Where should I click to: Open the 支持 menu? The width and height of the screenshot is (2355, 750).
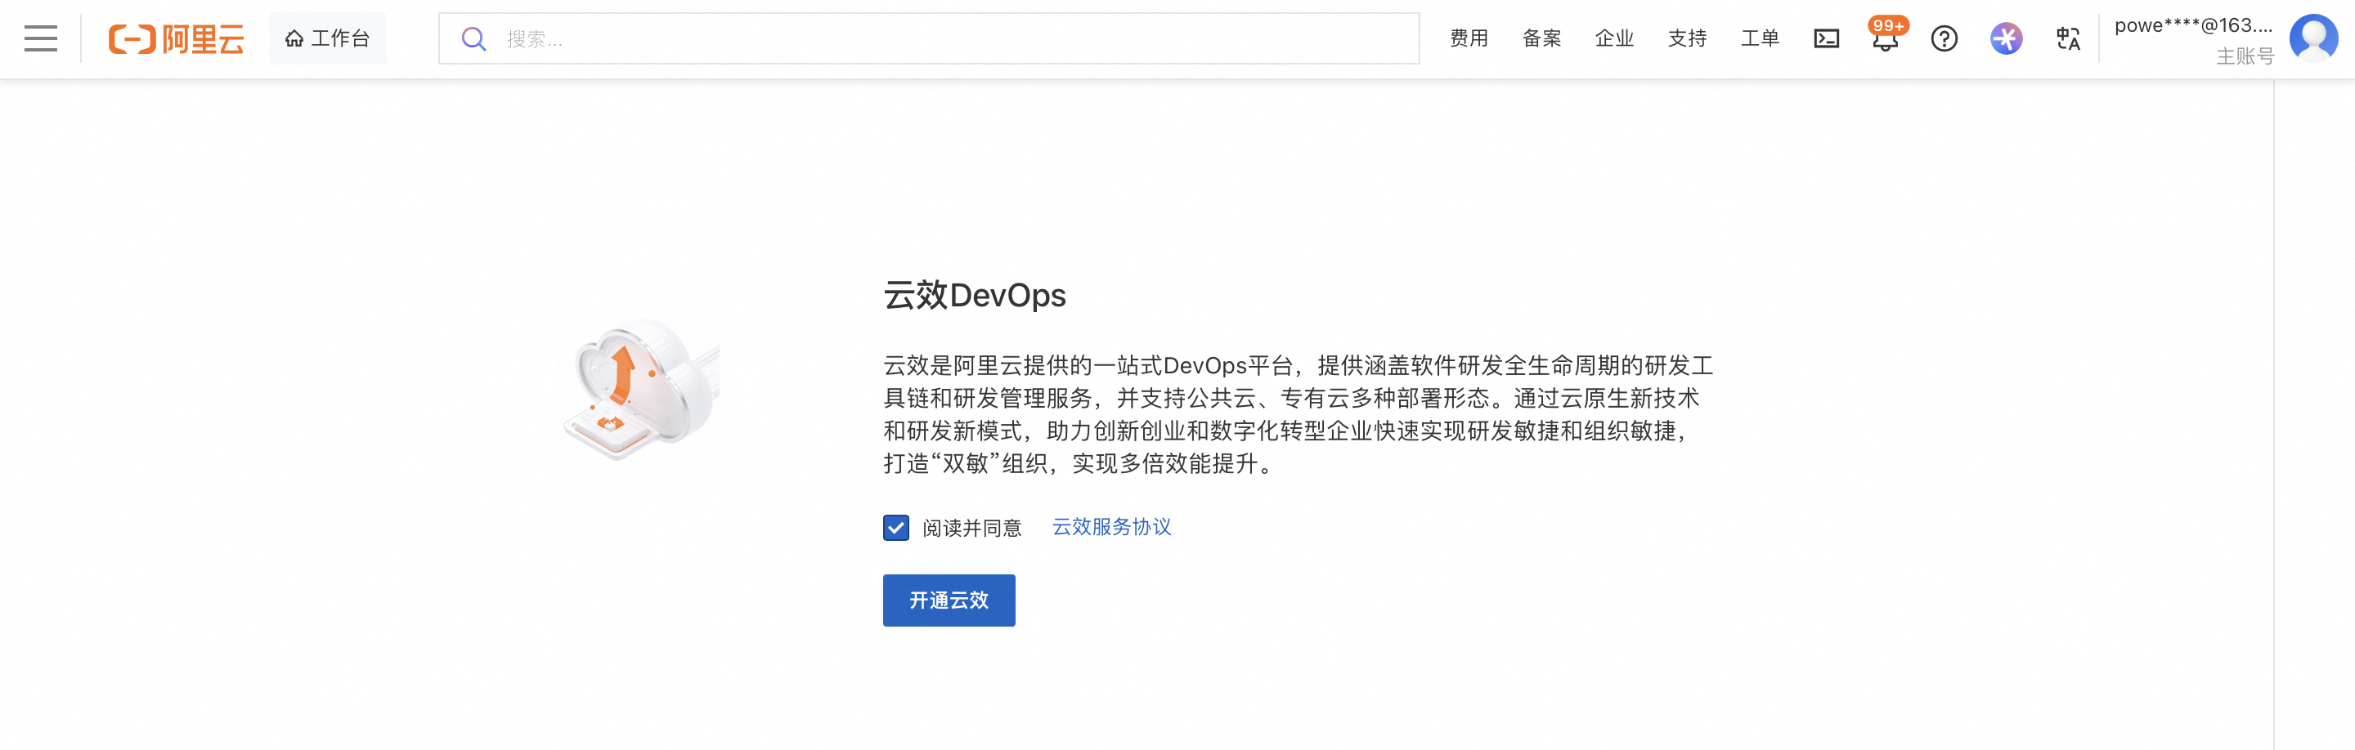1688,38
